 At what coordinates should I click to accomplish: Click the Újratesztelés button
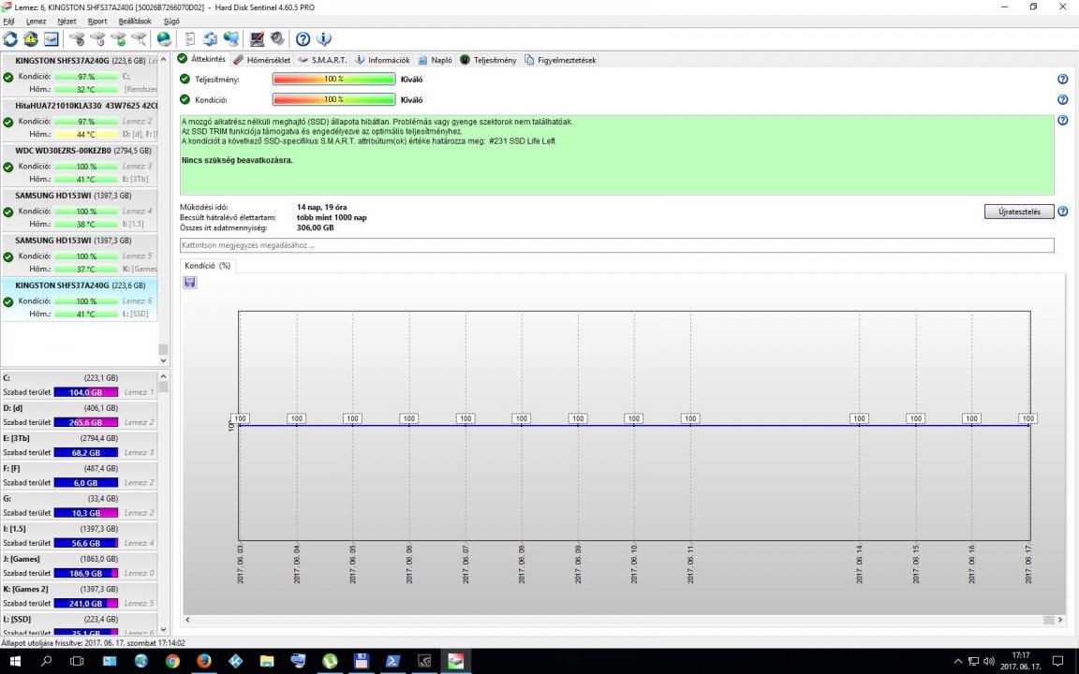tap(1019, 212)
